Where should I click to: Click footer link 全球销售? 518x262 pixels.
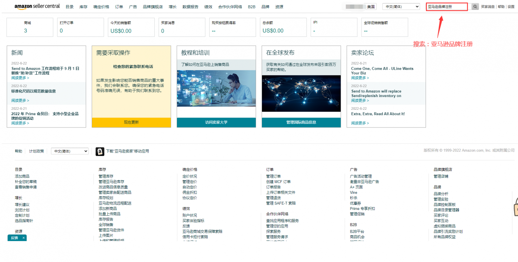106,225
